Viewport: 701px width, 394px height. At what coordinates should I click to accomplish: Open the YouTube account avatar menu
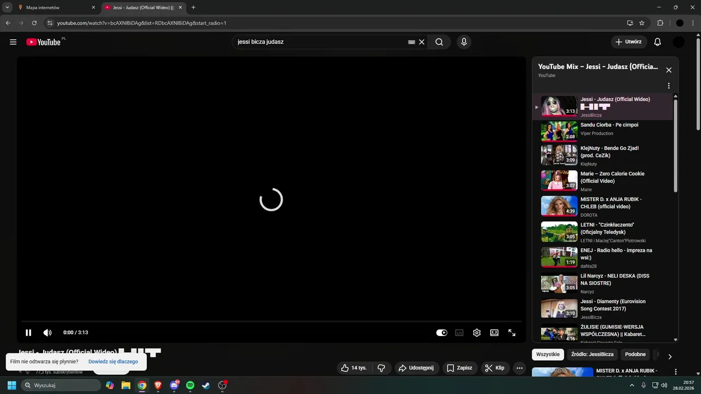point(679,42)
